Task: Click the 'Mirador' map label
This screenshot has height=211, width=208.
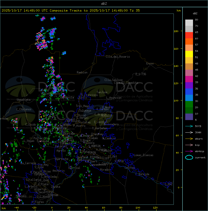Action: (x=105, y=170)
